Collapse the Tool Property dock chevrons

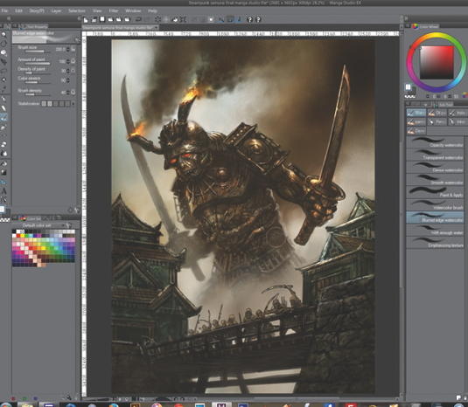coord(79,18)
